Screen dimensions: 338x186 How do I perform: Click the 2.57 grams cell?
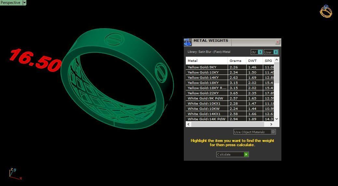[237, 98]
